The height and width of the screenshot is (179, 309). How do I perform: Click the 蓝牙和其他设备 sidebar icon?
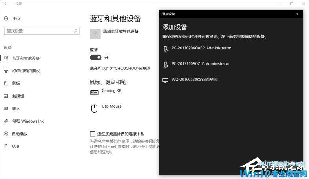(x=6, y=58)
